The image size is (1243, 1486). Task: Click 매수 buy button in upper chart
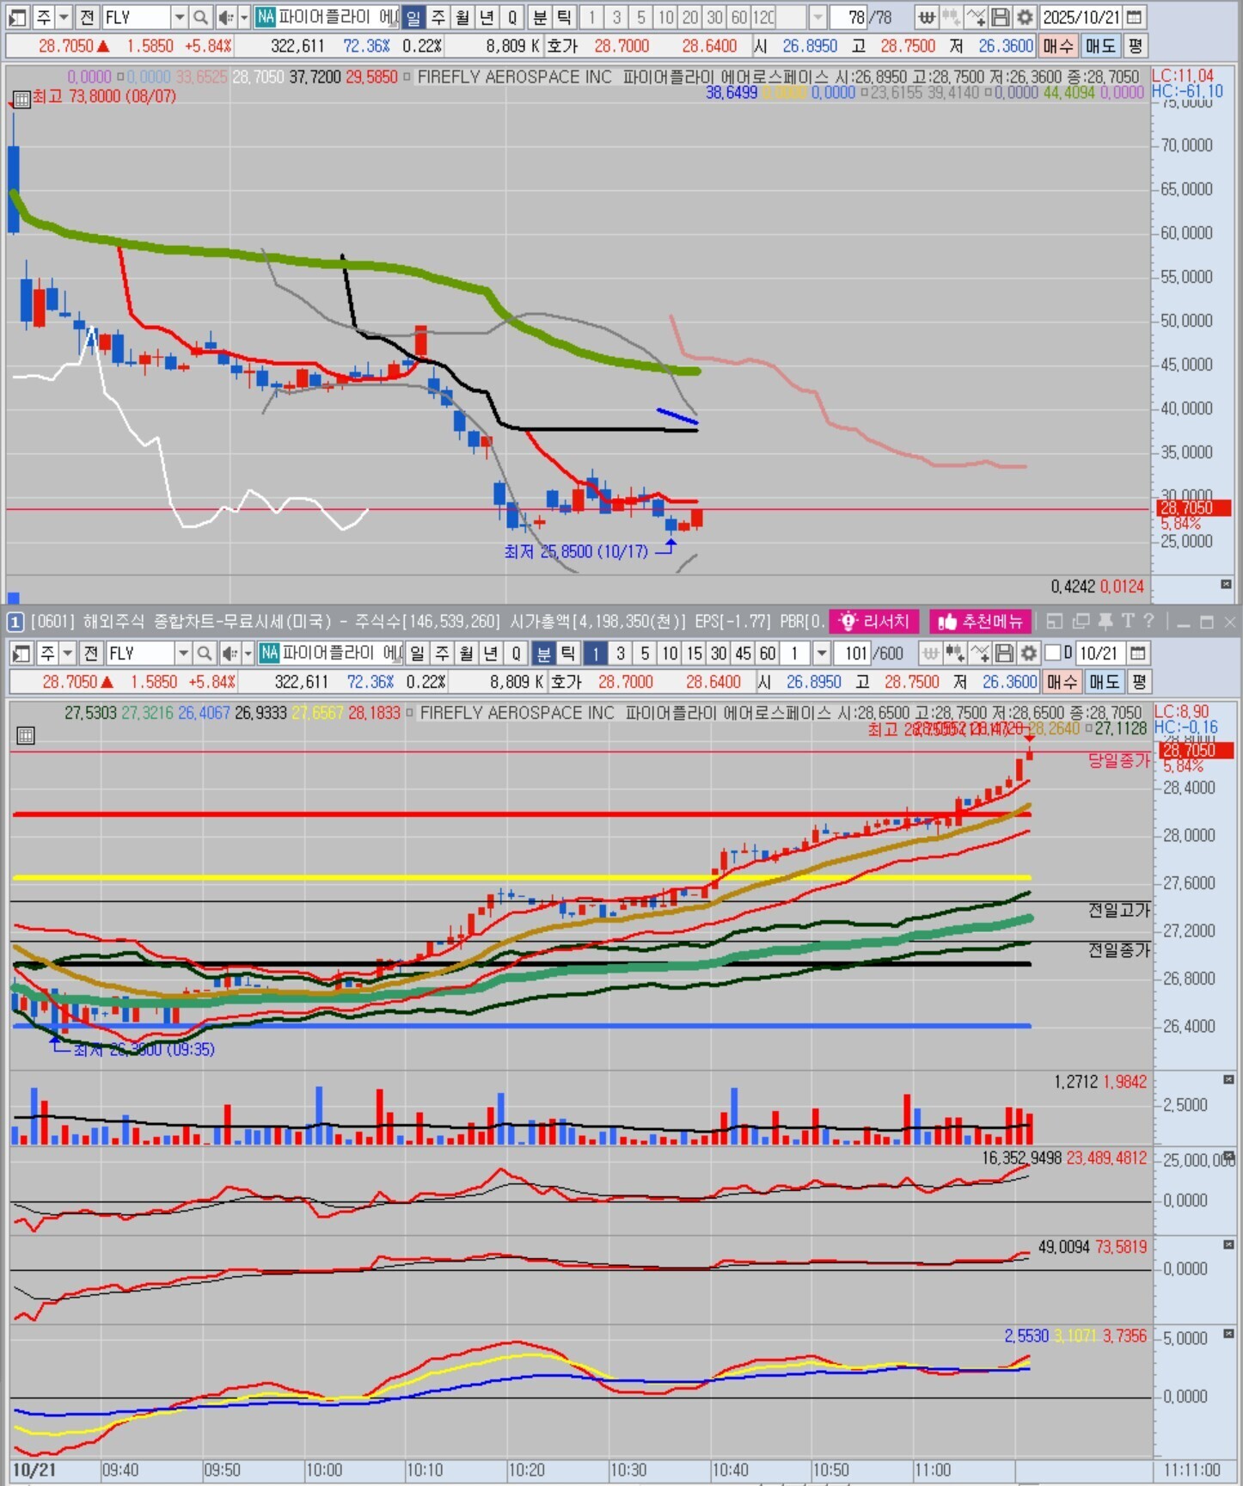click(x=1057, y=46)
